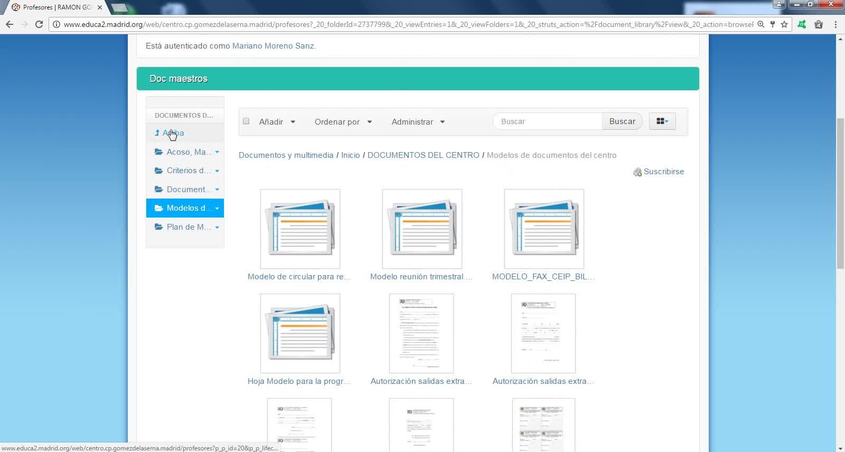The image size is (845, 452).
Task: Expand the Acoso folder actions arrow
Action: [x=217, y=152]
